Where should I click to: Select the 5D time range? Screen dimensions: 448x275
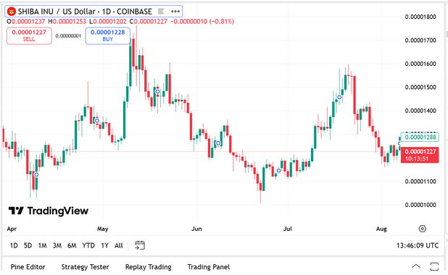click(28, 245)
